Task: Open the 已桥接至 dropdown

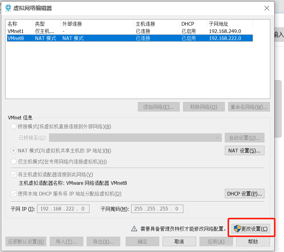Action: click(135, 138)
